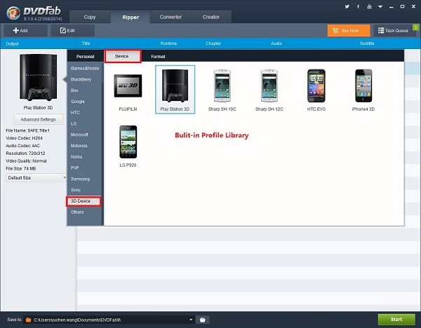Select Samsung in the device brand list
This screenshot has width=421, height=328.
click(80, 179)
